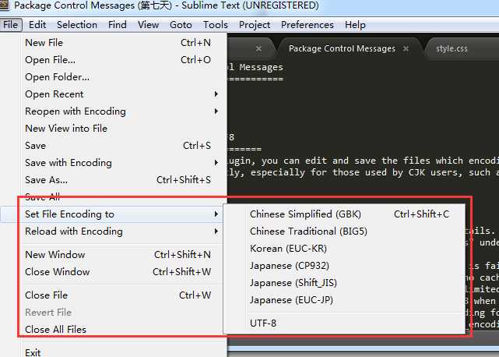The width and height of the screenshot is (499, 357).
Task: Select Chinese Traditional (BIG5) encoding
Action: pos(345,232)
